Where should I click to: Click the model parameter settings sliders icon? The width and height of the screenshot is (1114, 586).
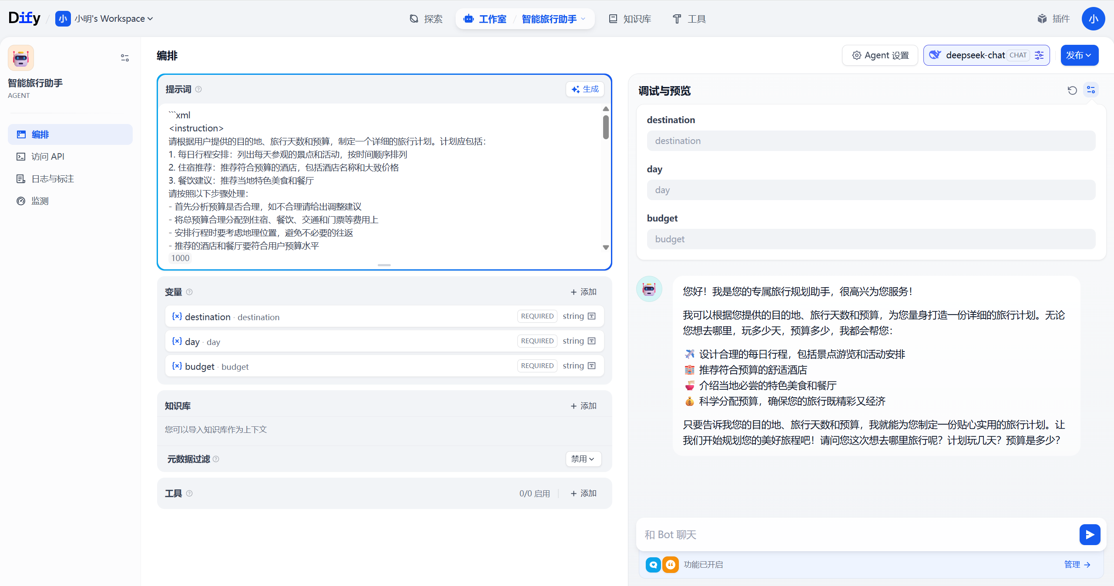click(1039, 55)
